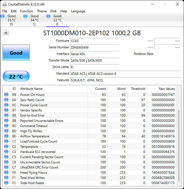This screenshot has height=189, width=184.
Task: Open the Disk menu
Action: point(54,11)
